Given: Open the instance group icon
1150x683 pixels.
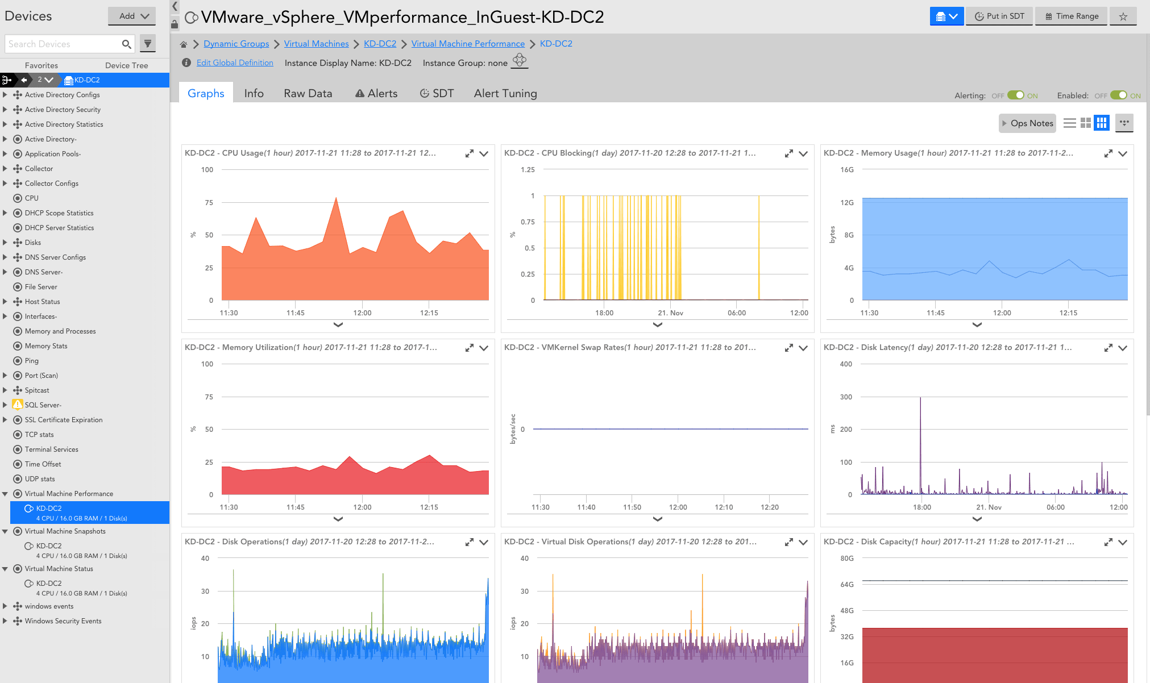Looking at the screenshot, I should coord(520,60).
